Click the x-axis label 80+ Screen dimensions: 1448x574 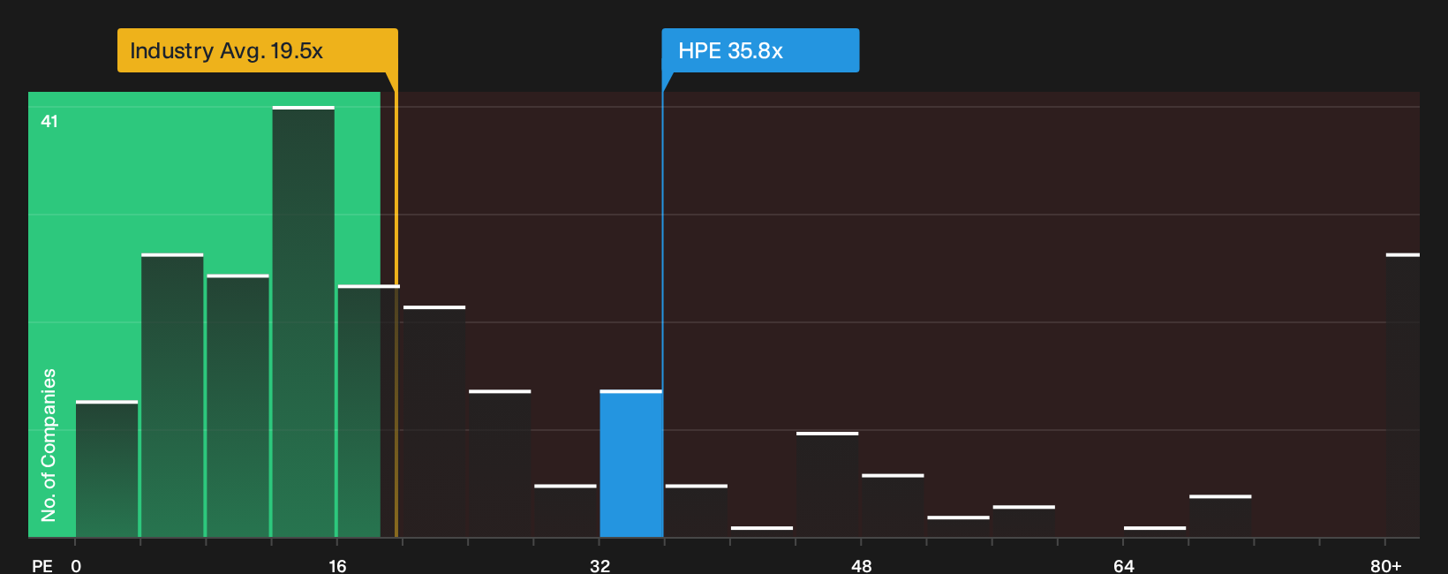(1386, 565)
